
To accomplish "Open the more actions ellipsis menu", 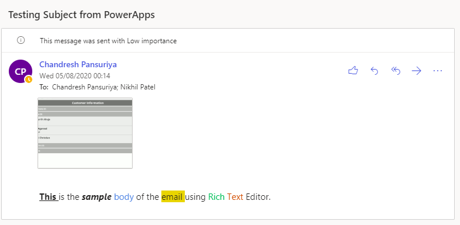I will [438, 71].
